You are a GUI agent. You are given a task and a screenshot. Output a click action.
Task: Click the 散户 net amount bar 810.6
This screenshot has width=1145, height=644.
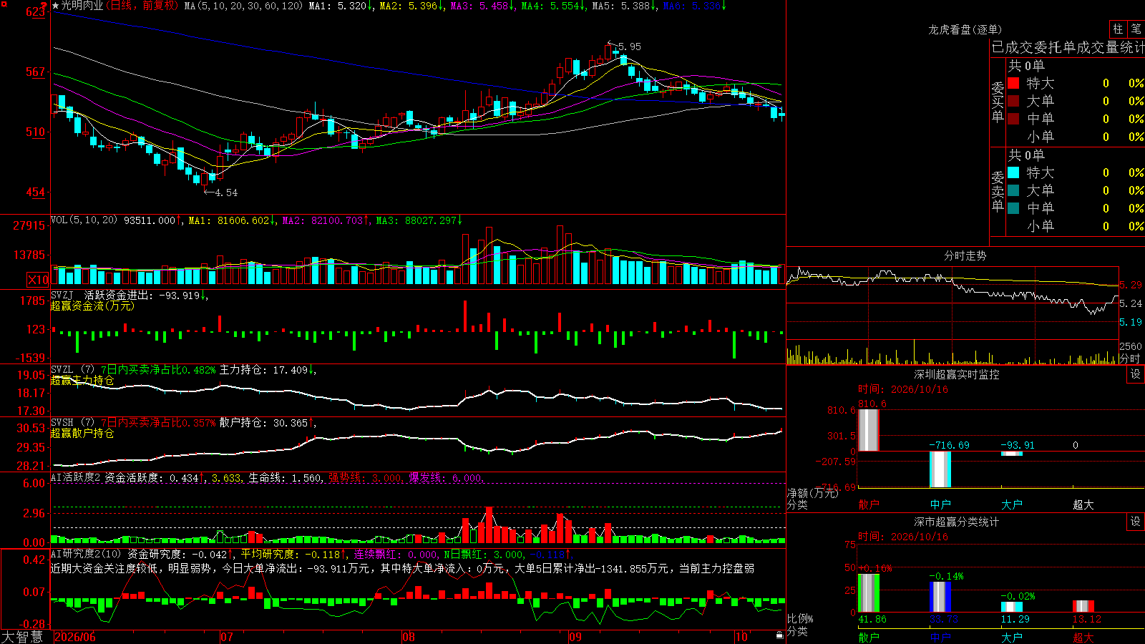point(869,430)
